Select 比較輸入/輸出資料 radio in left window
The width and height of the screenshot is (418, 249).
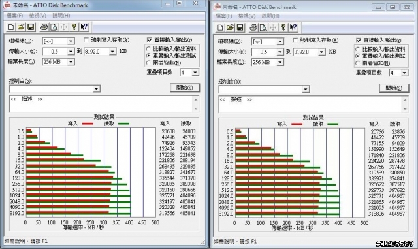coord(148,49)
